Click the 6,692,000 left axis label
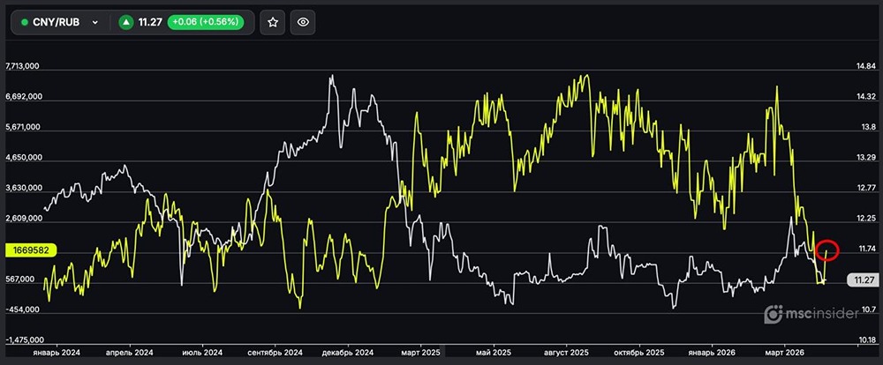Screen dimensions: 883x365 [x=25, y=97]
